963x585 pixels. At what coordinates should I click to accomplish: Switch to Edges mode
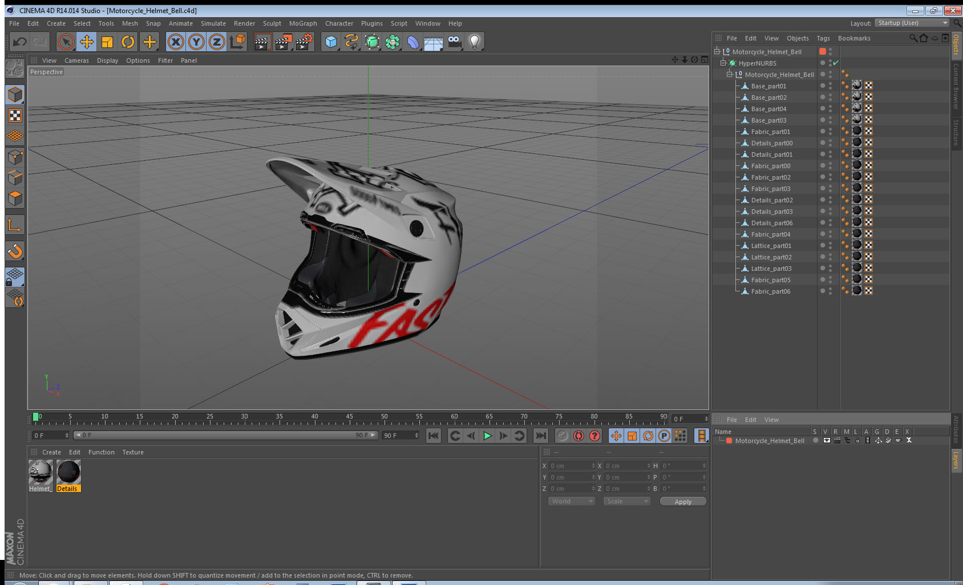(15, 178)
